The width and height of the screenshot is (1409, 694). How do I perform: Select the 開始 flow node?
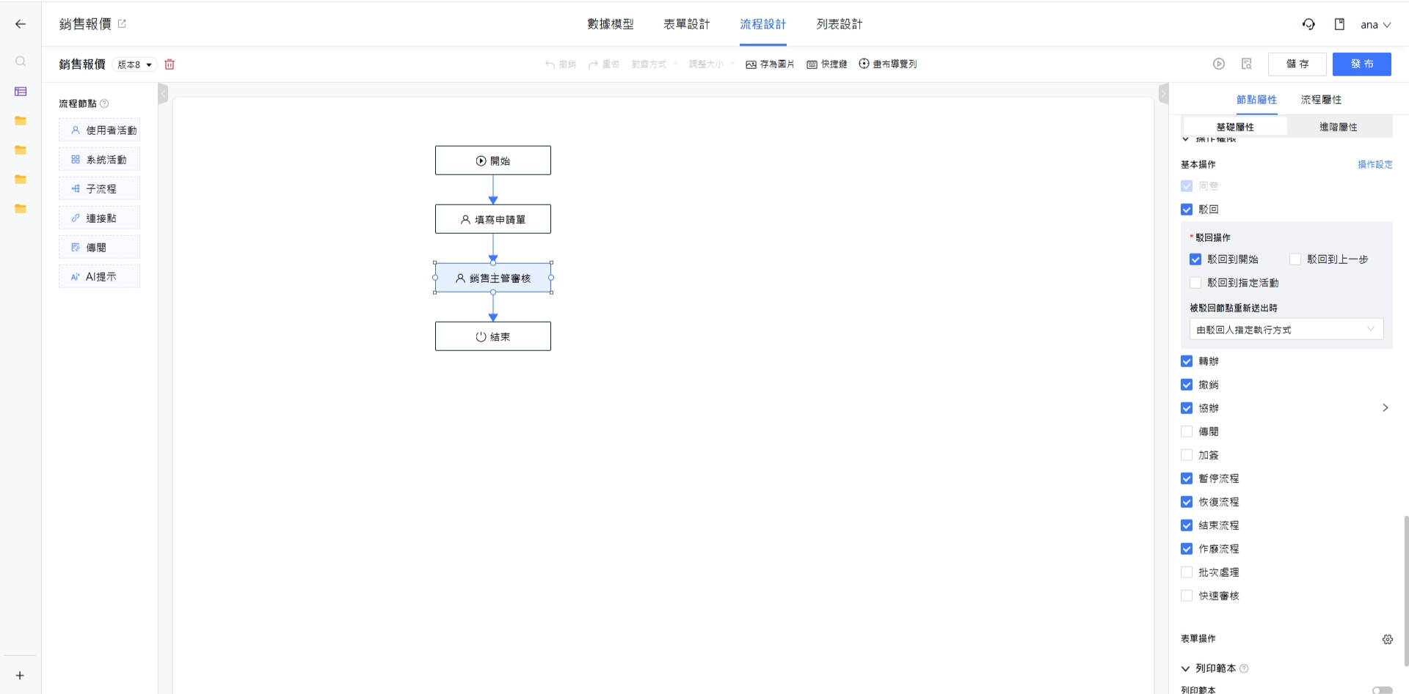(x=493, y=160)
